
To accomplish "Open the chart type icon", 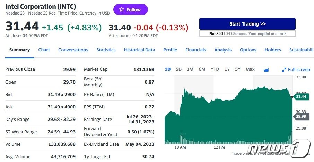I will (266, 69).
